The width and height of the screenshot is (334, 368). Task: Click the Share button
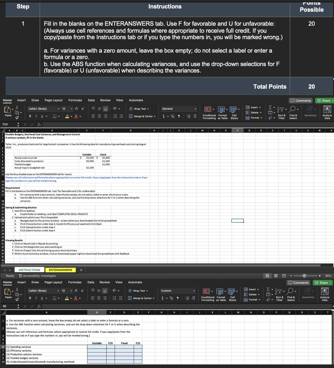click(x=324, y=100)
